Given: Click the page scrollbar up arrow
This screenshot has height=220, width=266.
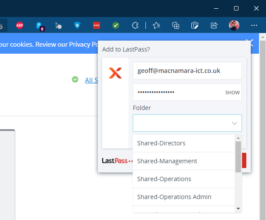Looking at the screenshot, I should tap(263, 37).
